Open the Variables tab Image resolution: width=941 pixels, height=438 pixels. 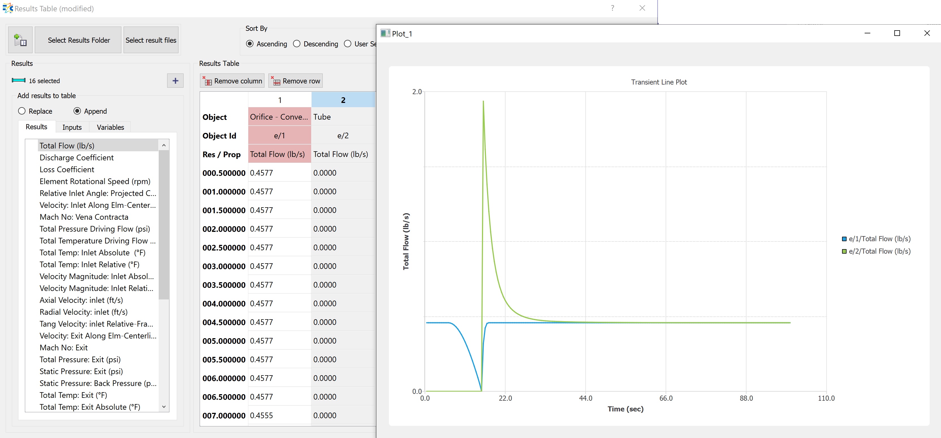point(110,127)
